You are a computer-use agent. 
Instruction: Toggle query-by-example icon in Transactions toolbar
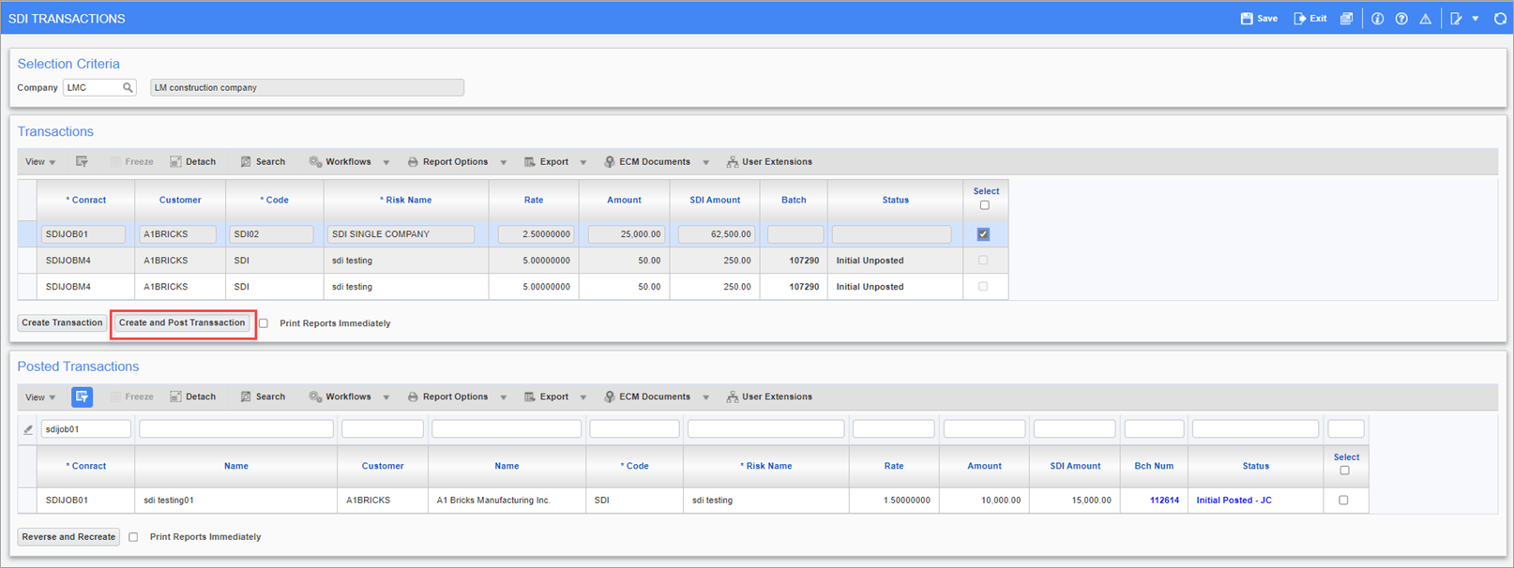(x=82, y=162)
